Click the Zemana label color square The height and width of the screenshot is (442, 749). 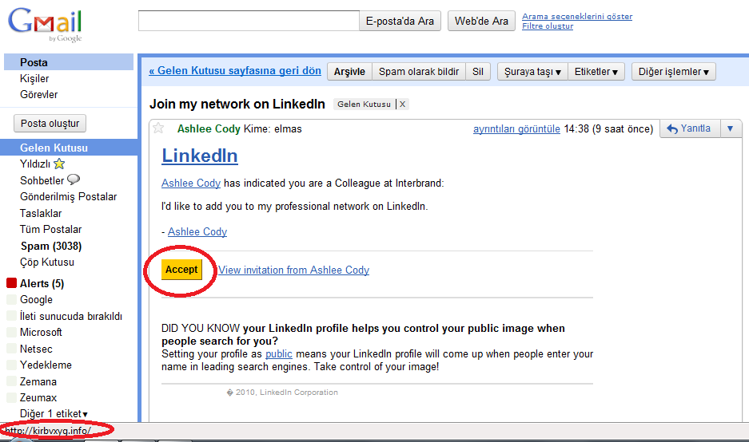pos(11,381)
